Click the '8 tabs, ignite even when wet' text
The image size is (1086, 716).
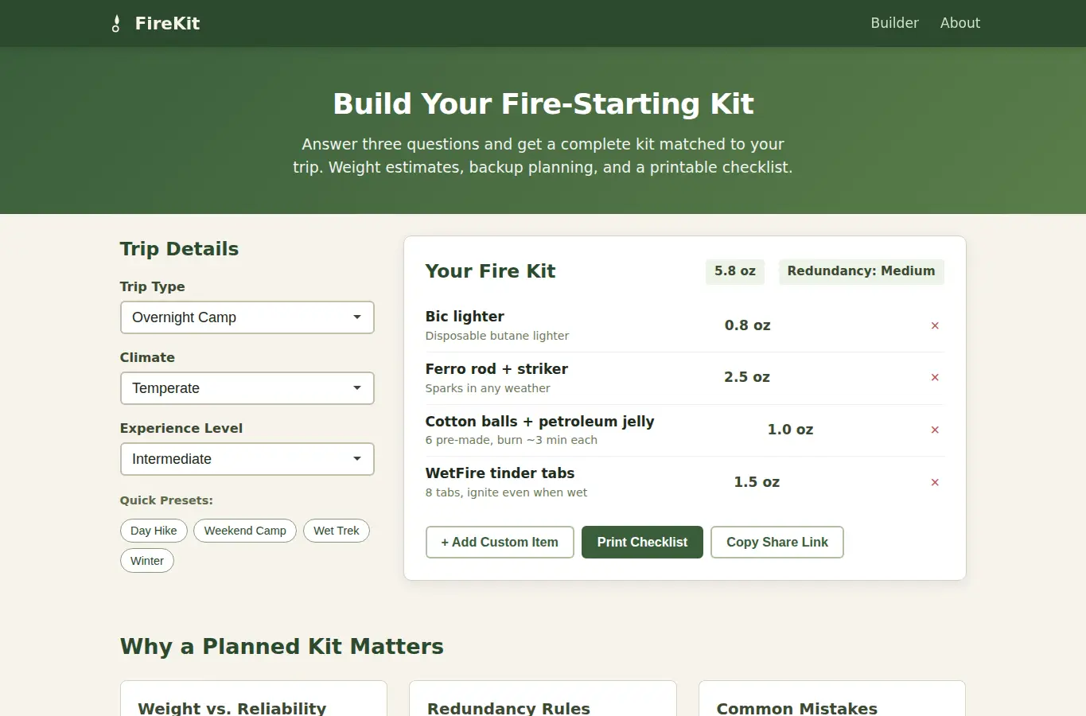506,492
